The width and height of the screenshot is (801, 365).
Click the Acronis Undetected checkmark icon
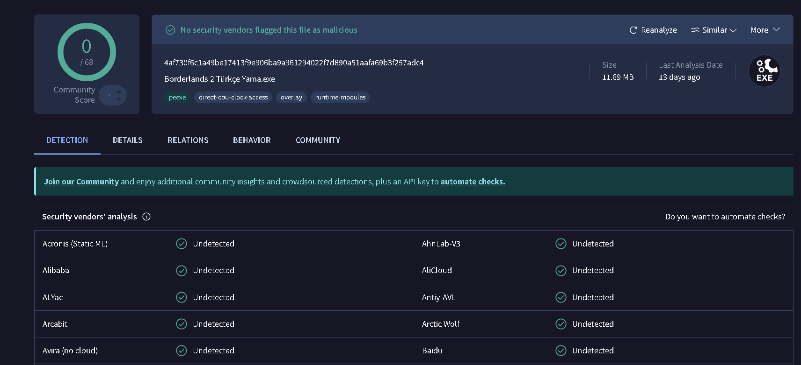point(182,244)
